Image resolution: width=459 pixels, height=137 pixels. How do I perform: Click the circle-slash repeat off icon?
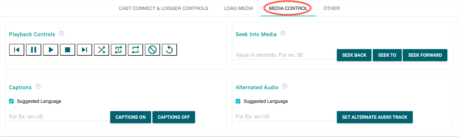coord(152,50)
